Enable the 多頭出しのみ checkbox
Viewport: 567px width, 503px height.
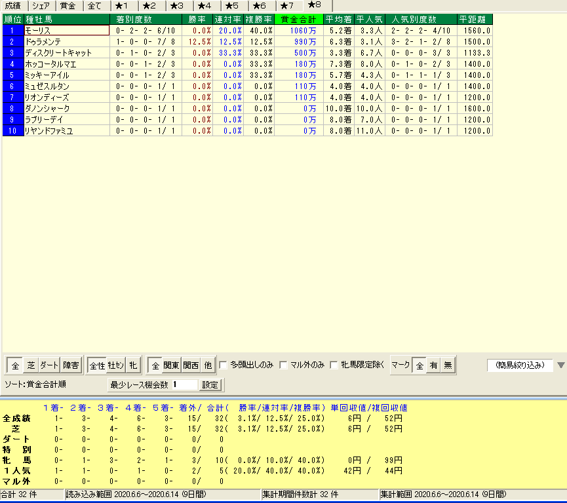[224, 365]
